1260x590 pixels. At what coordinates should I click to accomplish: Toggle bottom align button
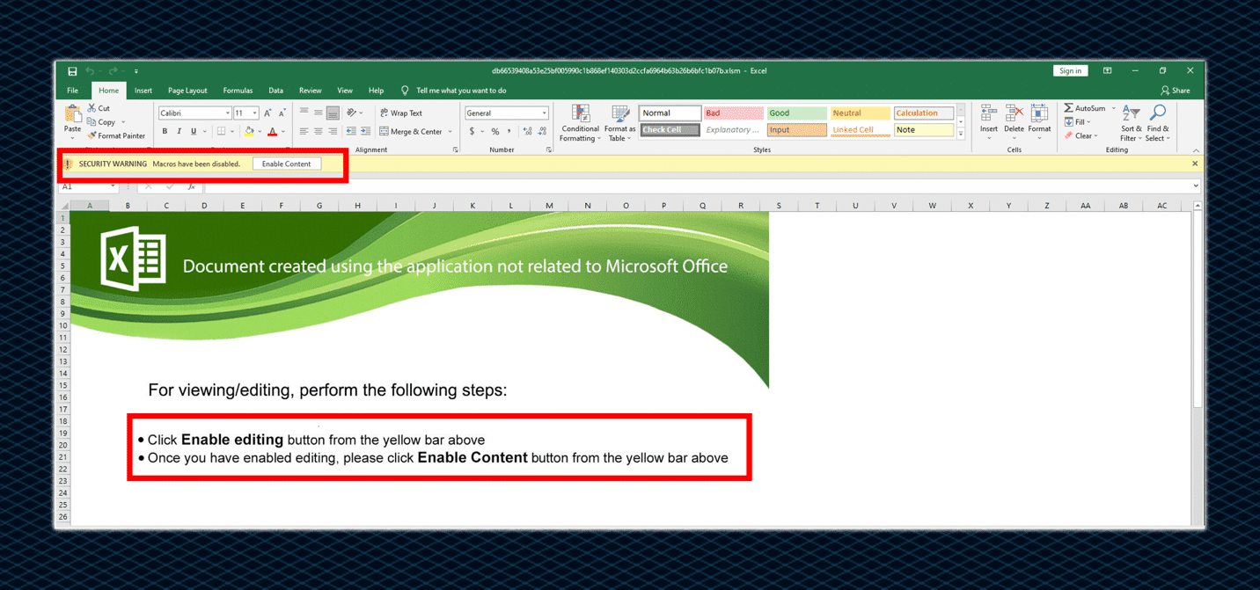(333, 113)
